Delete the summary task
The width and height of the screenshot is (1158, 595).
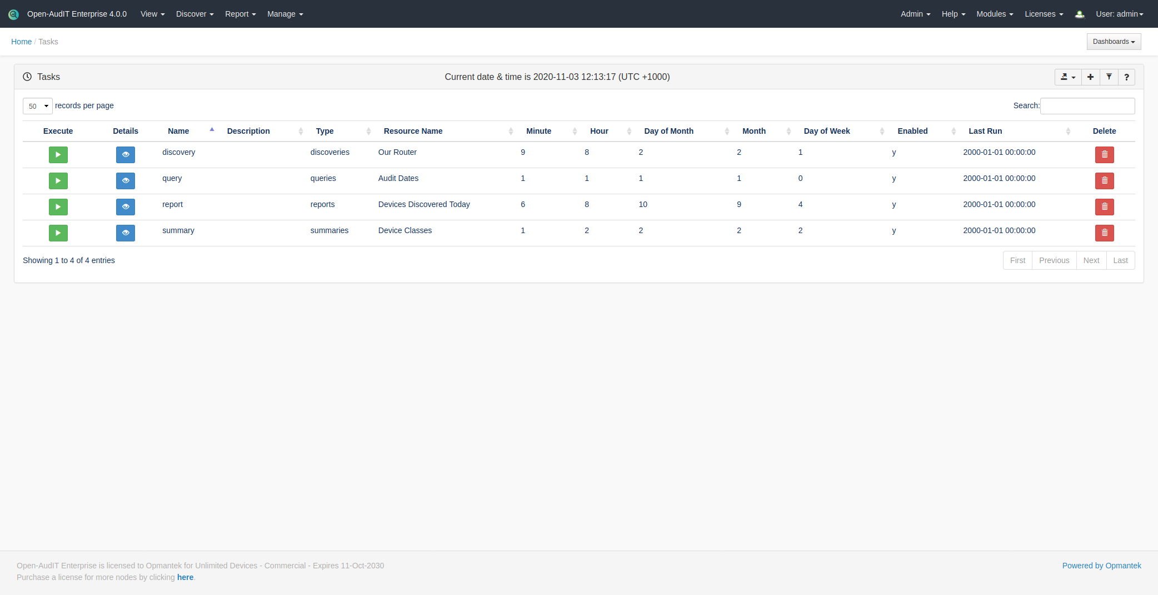[1104, 233]
